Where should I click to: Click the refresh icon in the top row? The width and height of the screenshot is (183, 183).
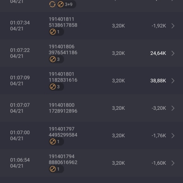point(52,4)
